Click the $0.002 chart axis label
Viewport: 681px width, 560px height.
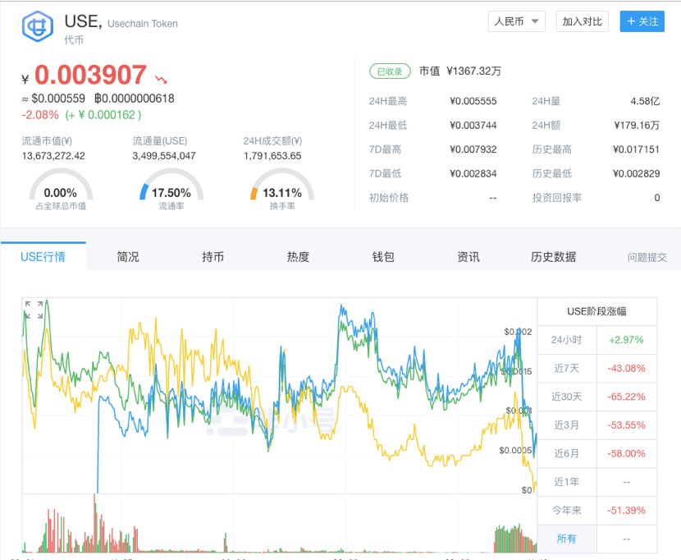pos(518,332)
